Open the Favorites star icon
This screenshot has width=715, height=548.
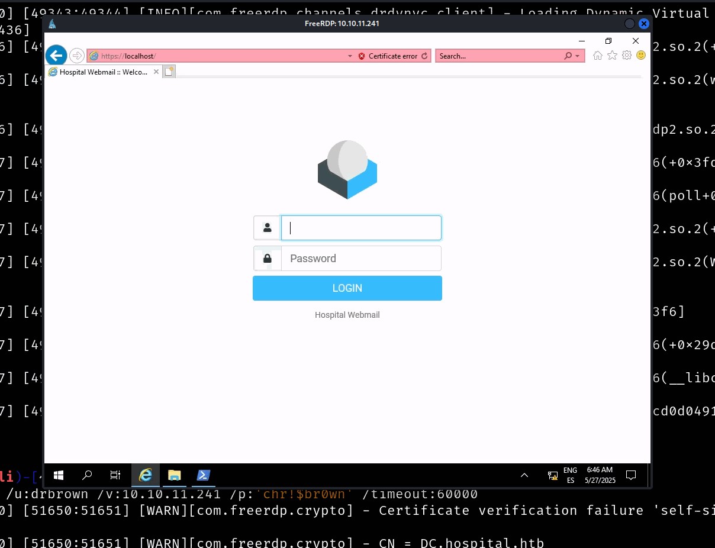612,56
